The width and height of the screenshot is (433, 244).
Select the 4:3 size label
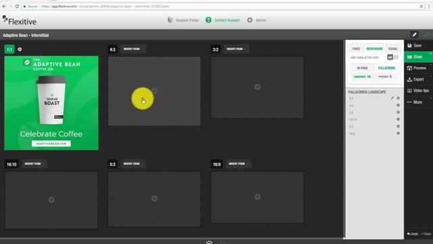(112, 49)
